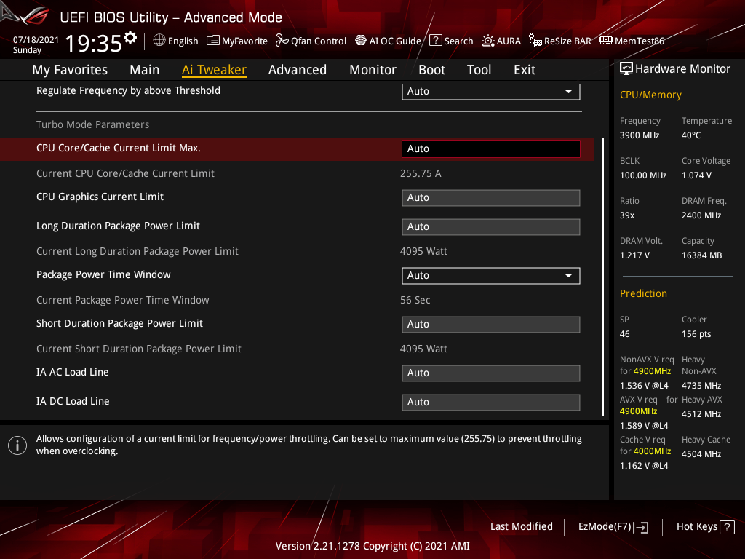Open the ReSize BAR settings
The image size is (745, 559).
(x=559, y=41)
